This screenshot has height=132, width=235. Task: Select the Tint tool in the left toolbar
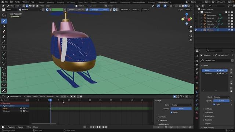click(x=4, y=37)
